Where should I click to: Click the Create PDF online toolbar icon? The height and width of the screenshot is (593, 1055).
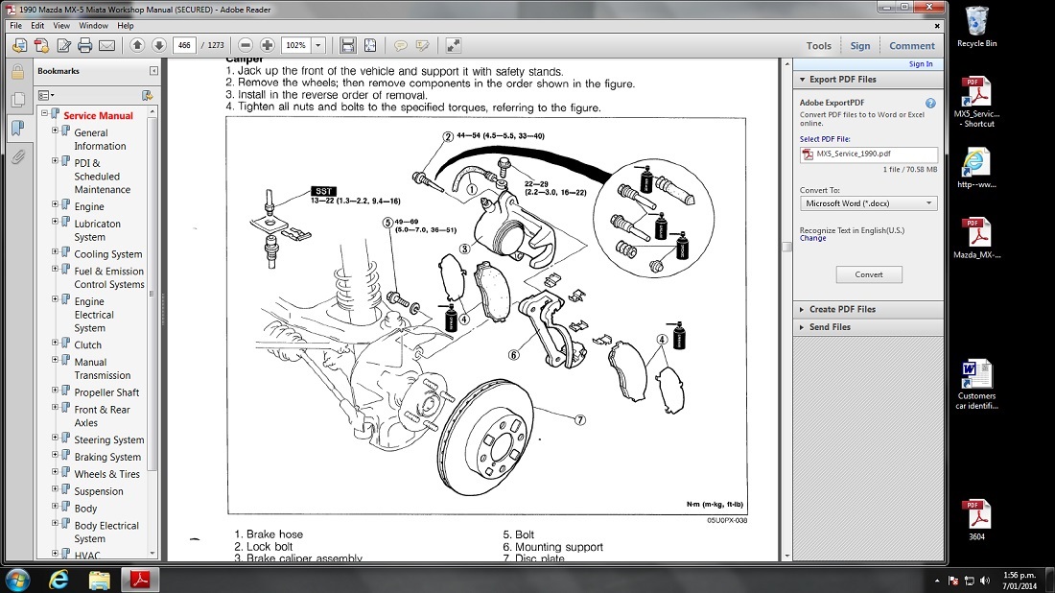(x=41, y=46)
